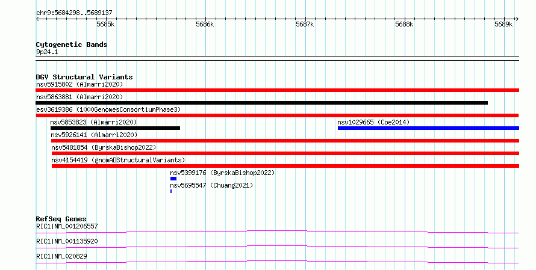The width and height of the screenshot is (536, 270).
Task: Open the nsv4154419 (gnomADStructuralVariants) label
Action: coord(118,160)
